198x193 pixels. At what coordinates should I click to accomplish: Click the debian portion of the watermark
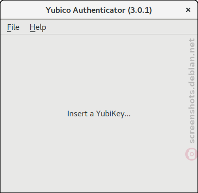point(192,74)
